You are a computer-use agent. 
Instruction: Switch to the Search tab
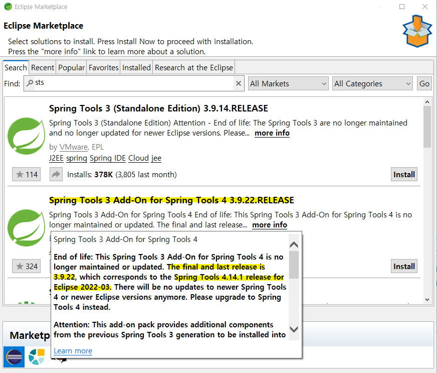[16, 68]
